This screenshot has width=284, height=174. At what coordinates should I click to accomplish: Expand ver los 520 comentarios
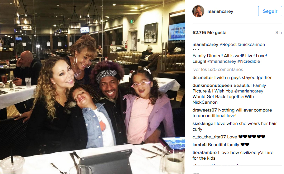[218, 69]
